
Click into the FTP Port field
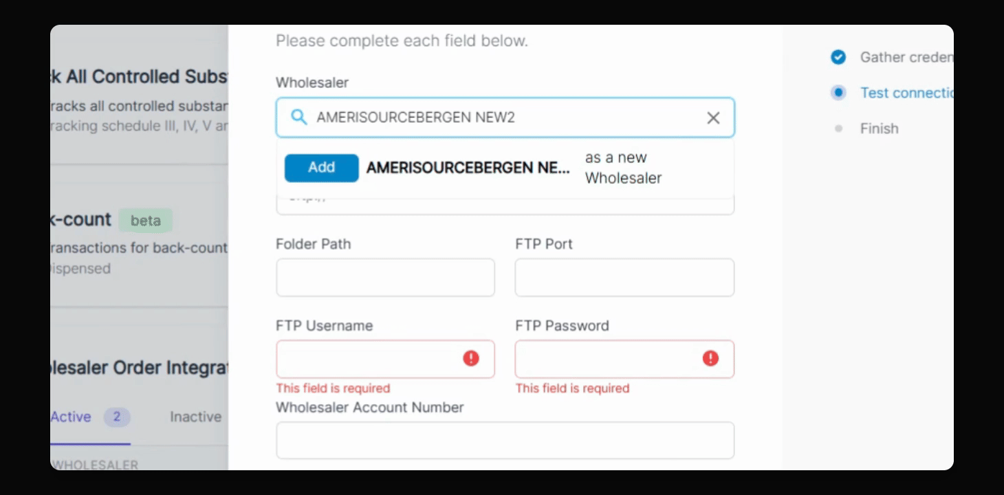(624, 278)
